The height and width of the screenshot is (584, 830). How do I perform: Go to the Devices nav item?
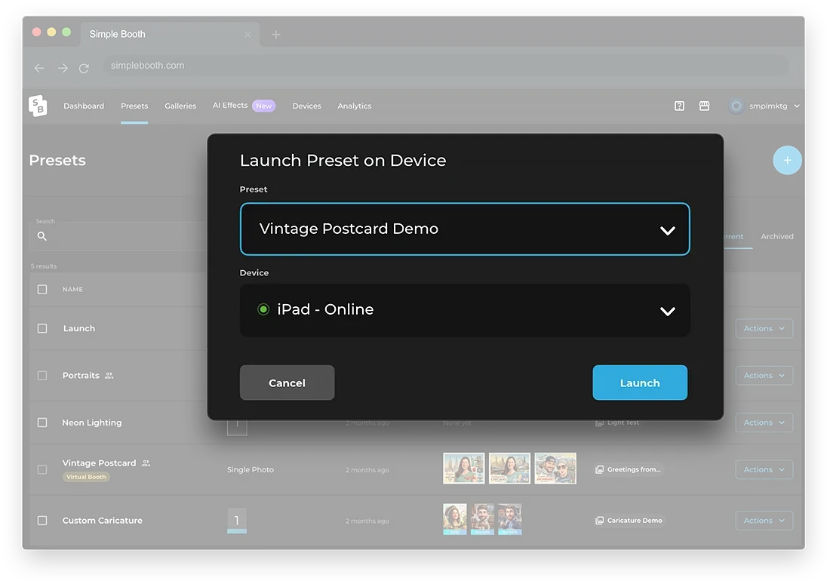307,106
